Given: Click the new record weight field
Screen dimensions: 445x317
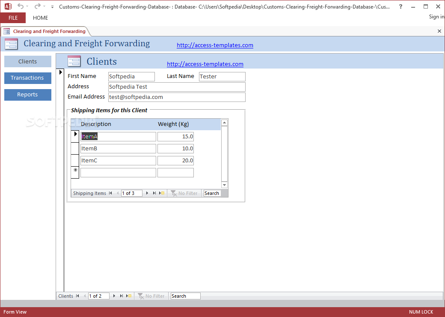Looking at the screenshot, I should point(176,172).
